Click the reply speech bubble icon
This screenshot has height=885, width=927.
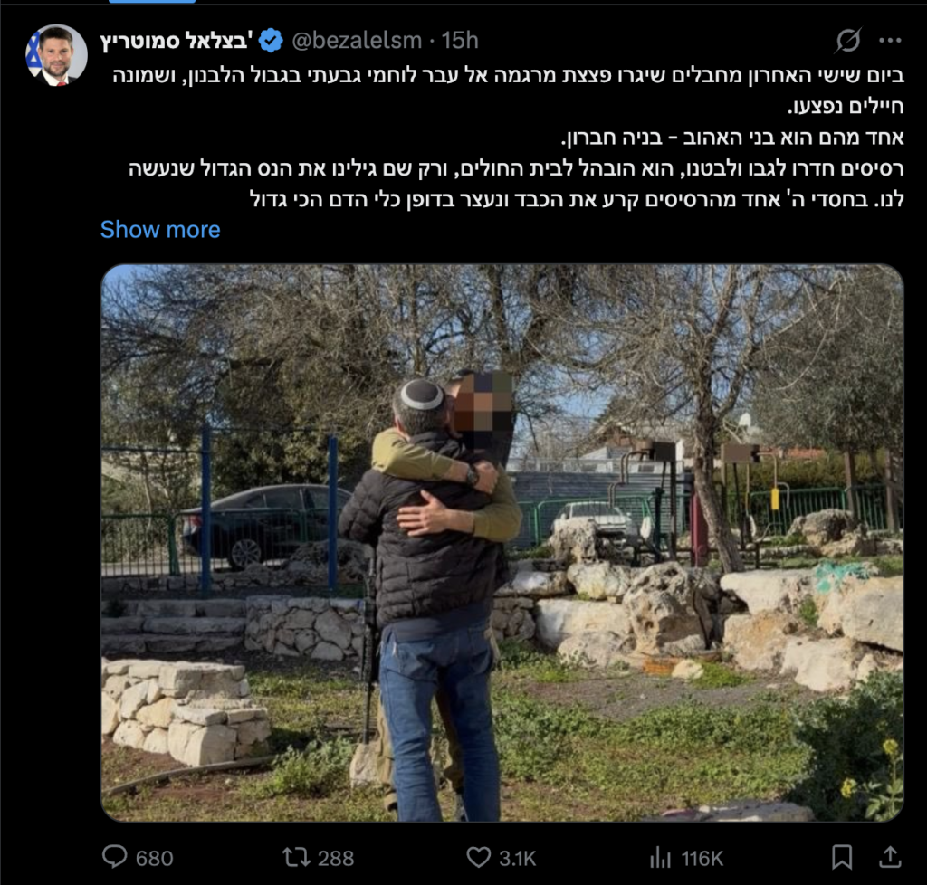pyautogui.click(x=115, y=857)
